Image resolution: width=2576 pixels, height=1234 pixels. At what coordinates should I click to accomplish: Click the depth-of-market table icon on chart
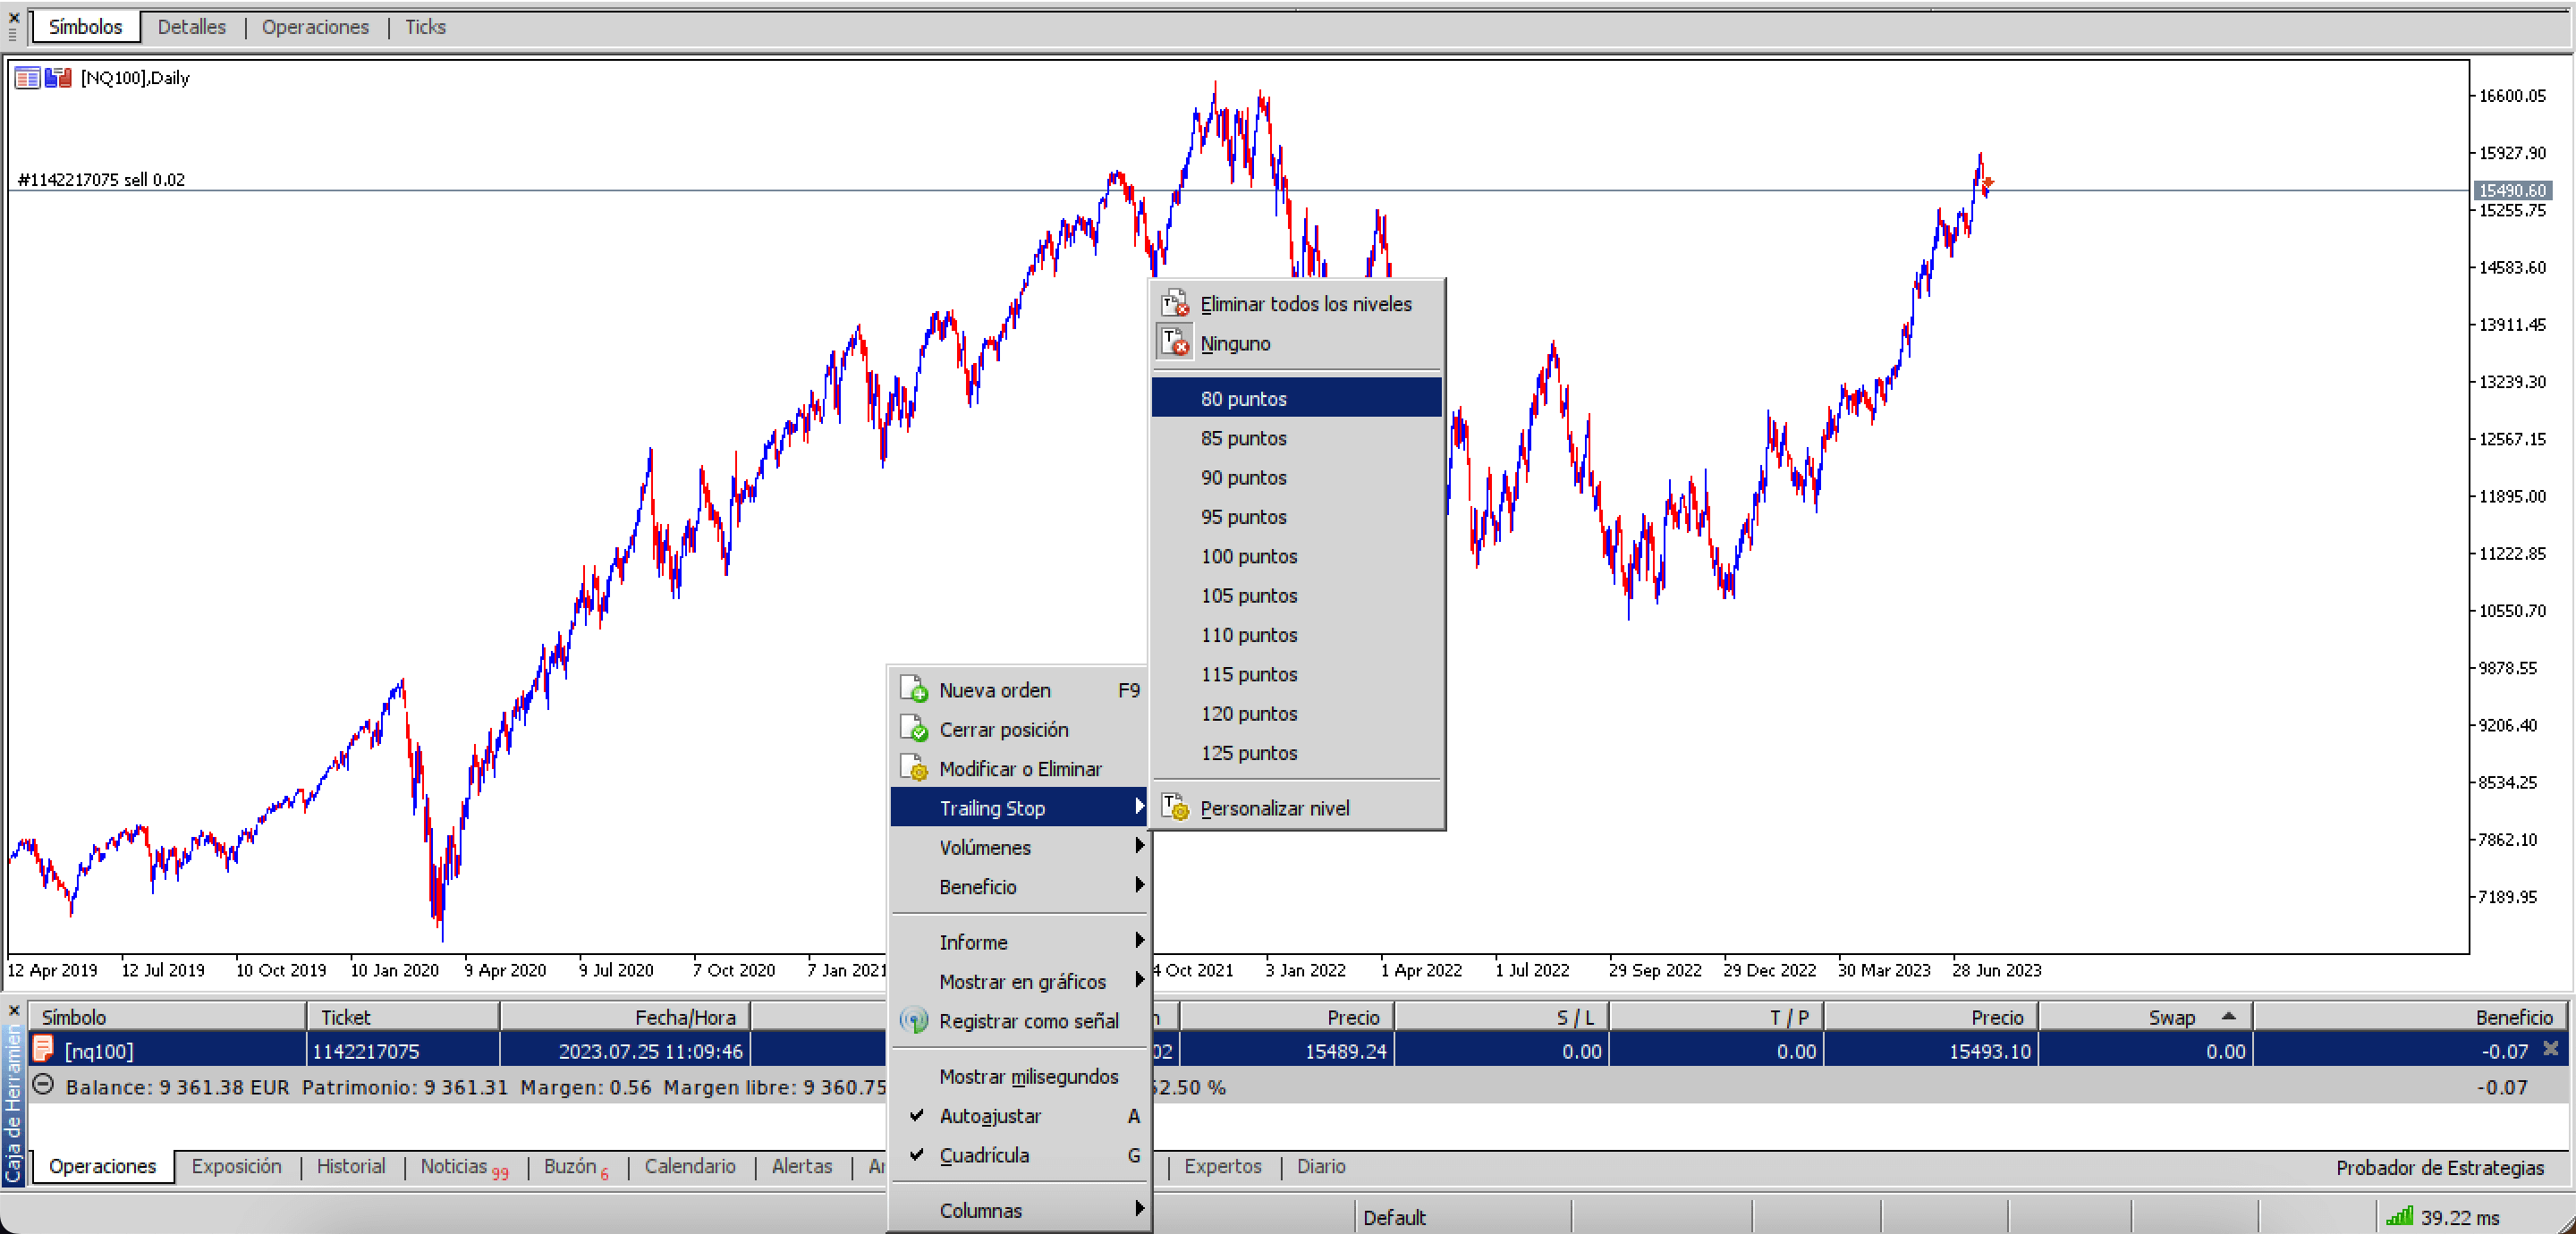pos(27,78)
